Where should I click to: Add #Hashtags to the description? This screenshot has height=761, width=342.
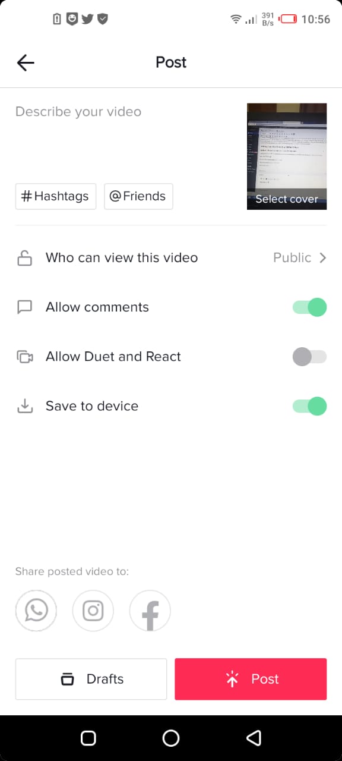(x=56, y=196)
